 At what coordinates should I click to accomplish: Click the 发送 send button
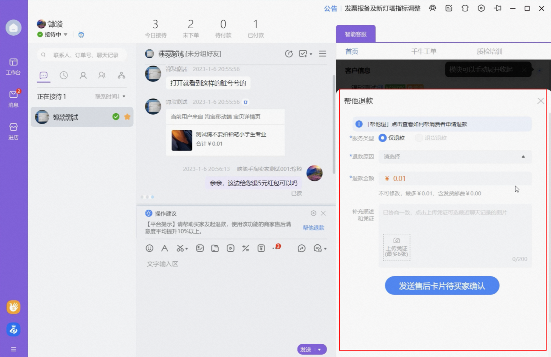click(306, 350)
